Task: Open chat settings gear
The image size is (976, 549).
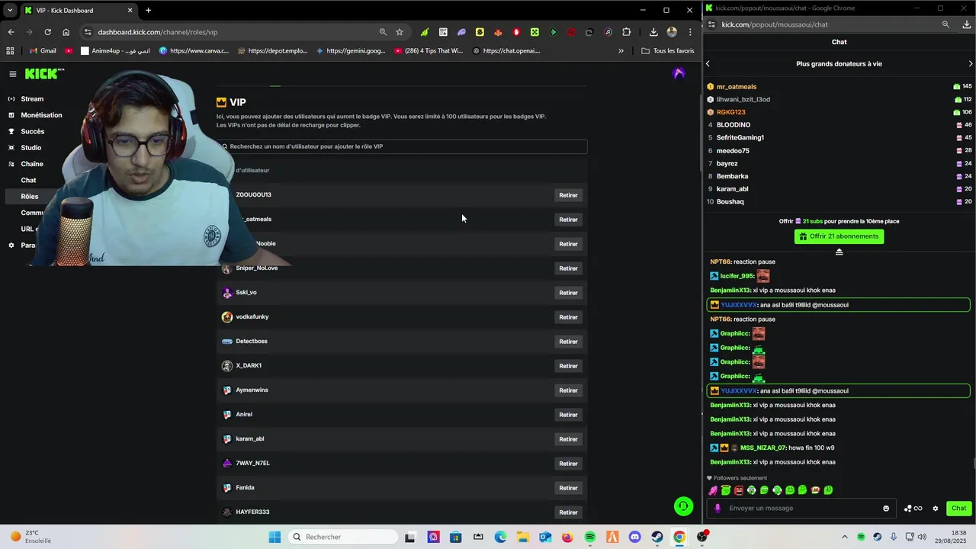Action: point(936,509)
